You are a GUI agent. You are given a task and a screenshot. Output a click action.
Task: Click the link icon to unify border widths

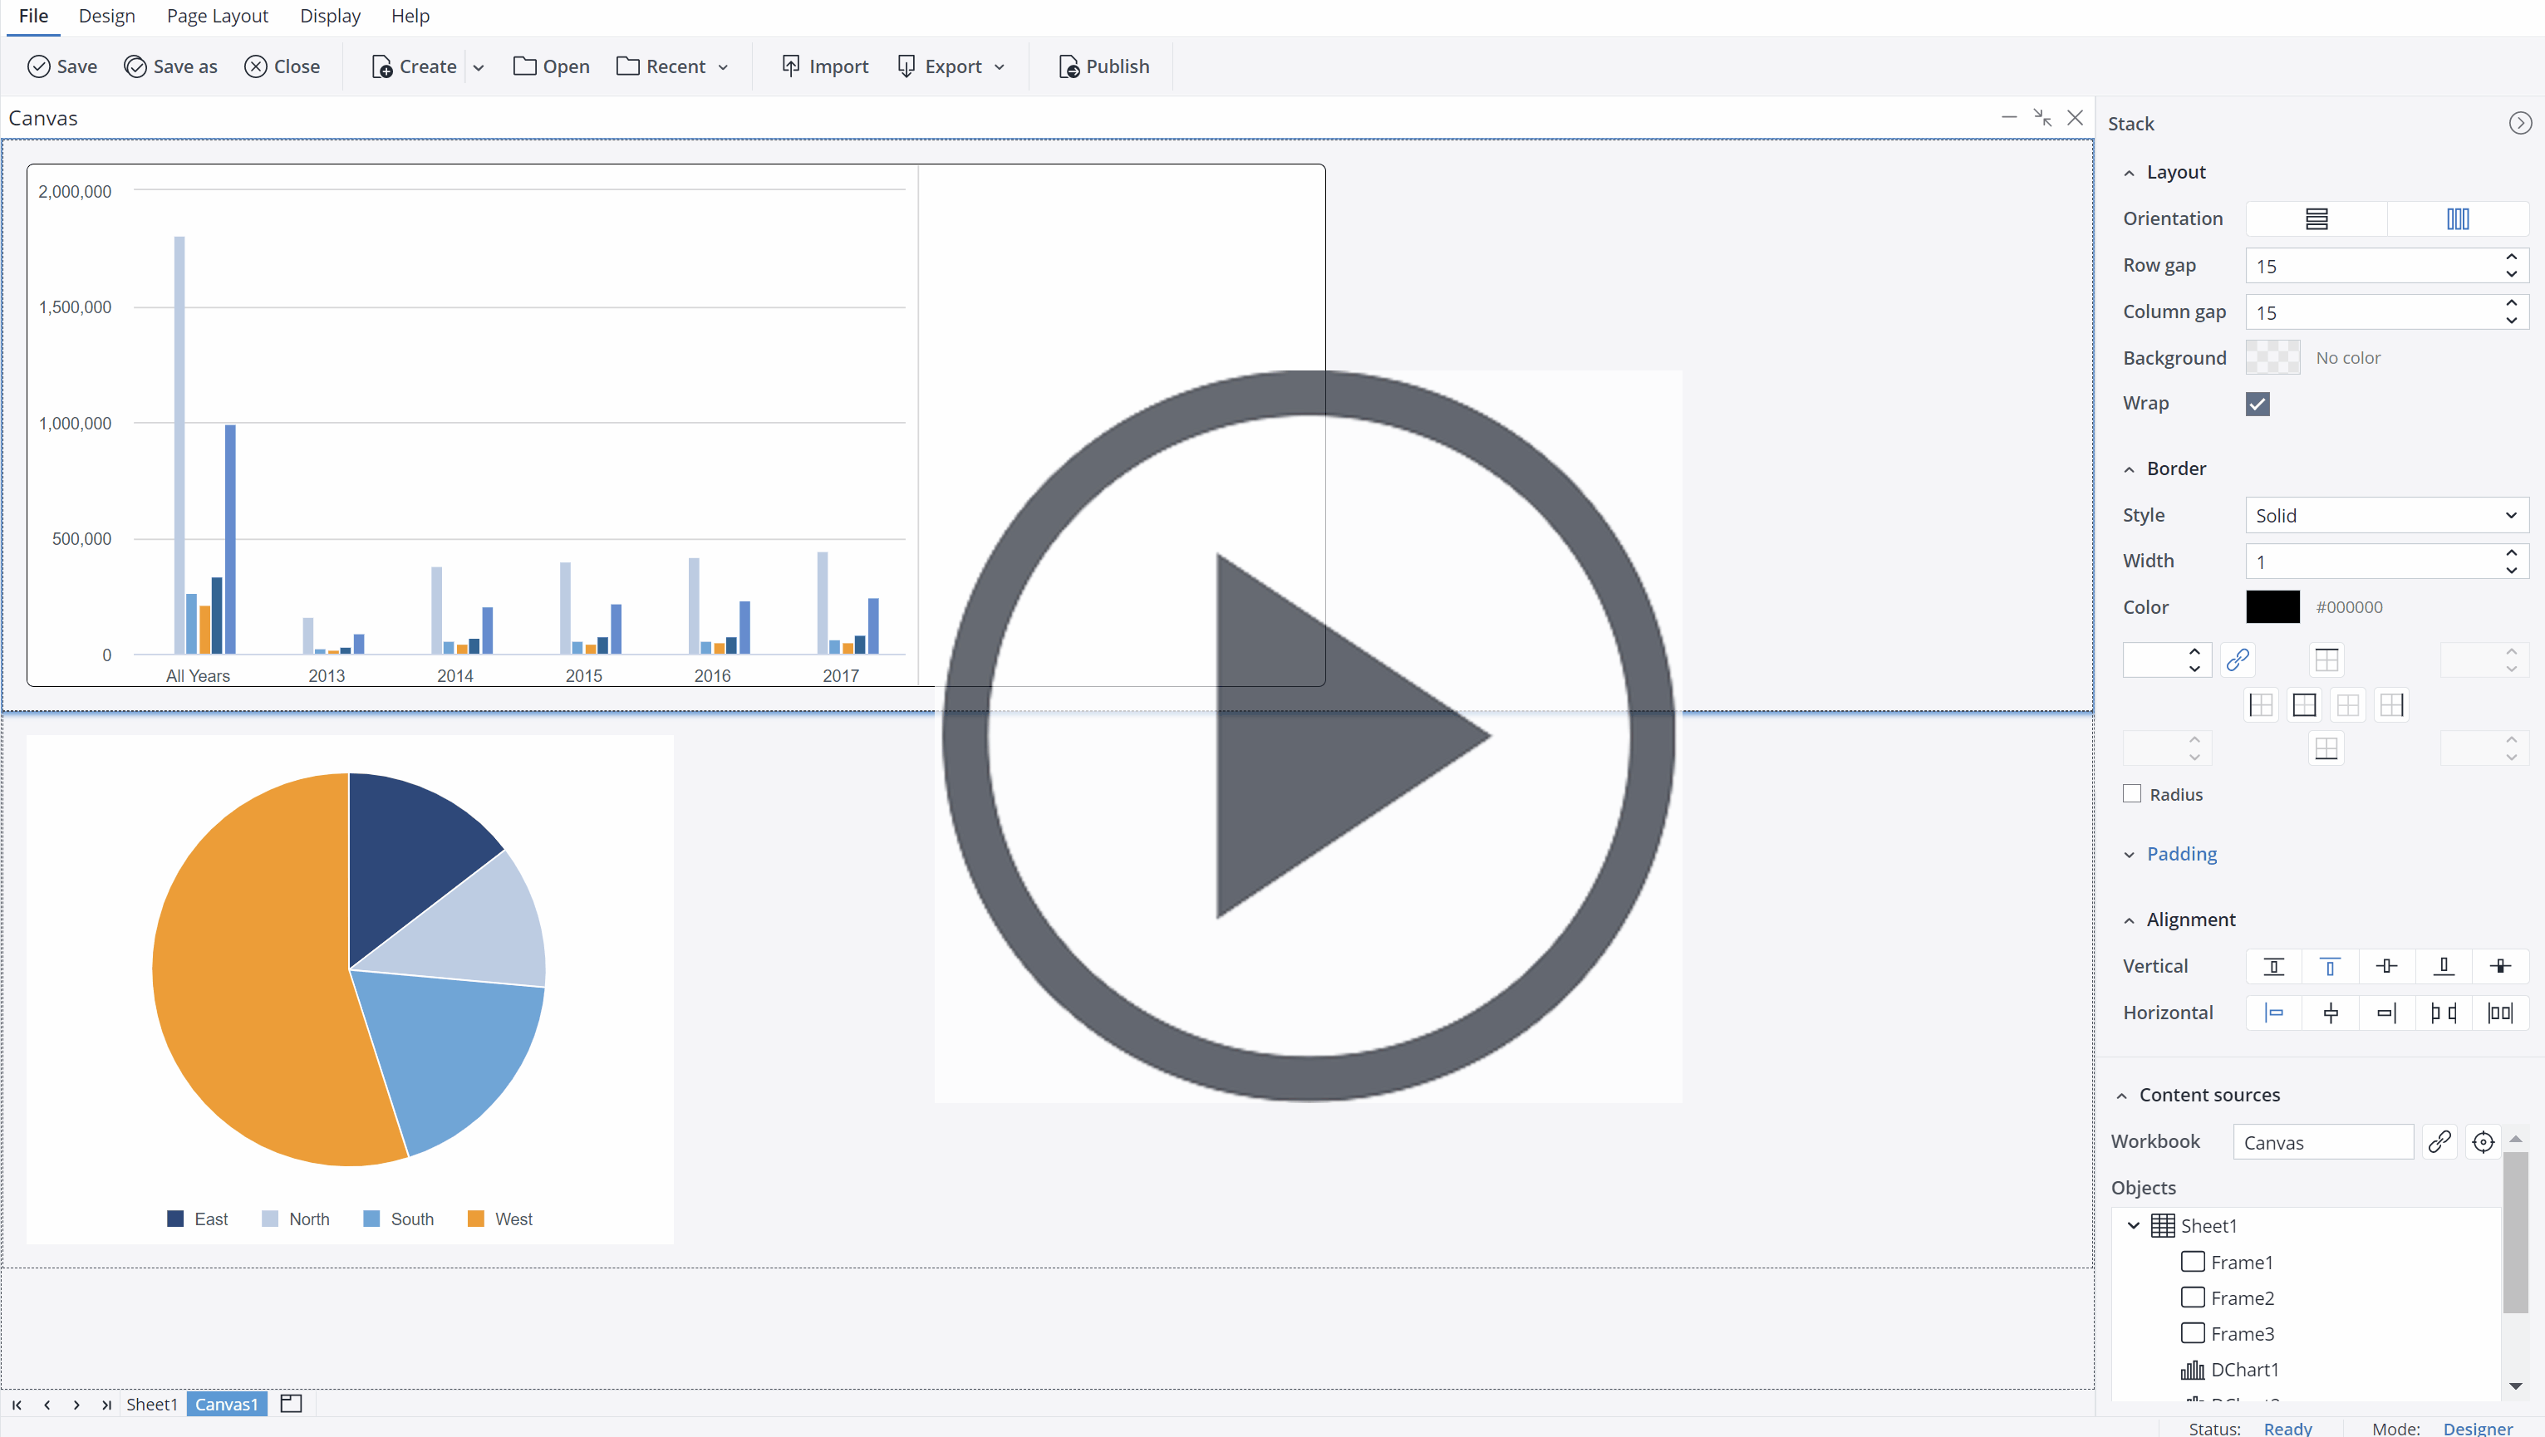click(2238, 659)
